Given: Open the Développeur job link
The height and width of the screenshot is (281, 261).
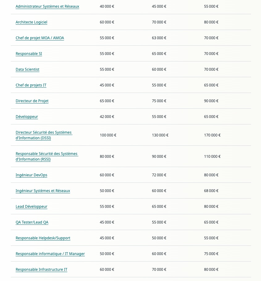Looking at the screenshot, I should coord(27,117).
